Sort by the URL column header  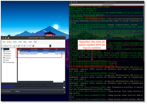coord(60,49)
